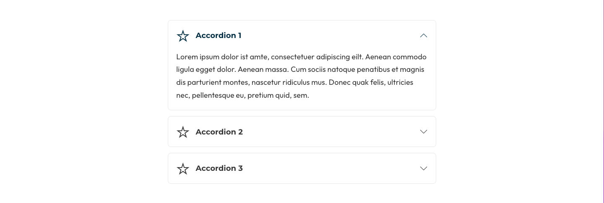Click the star icon next to Accordion 2
Screen dimensions: 604x203
[183, 132]
